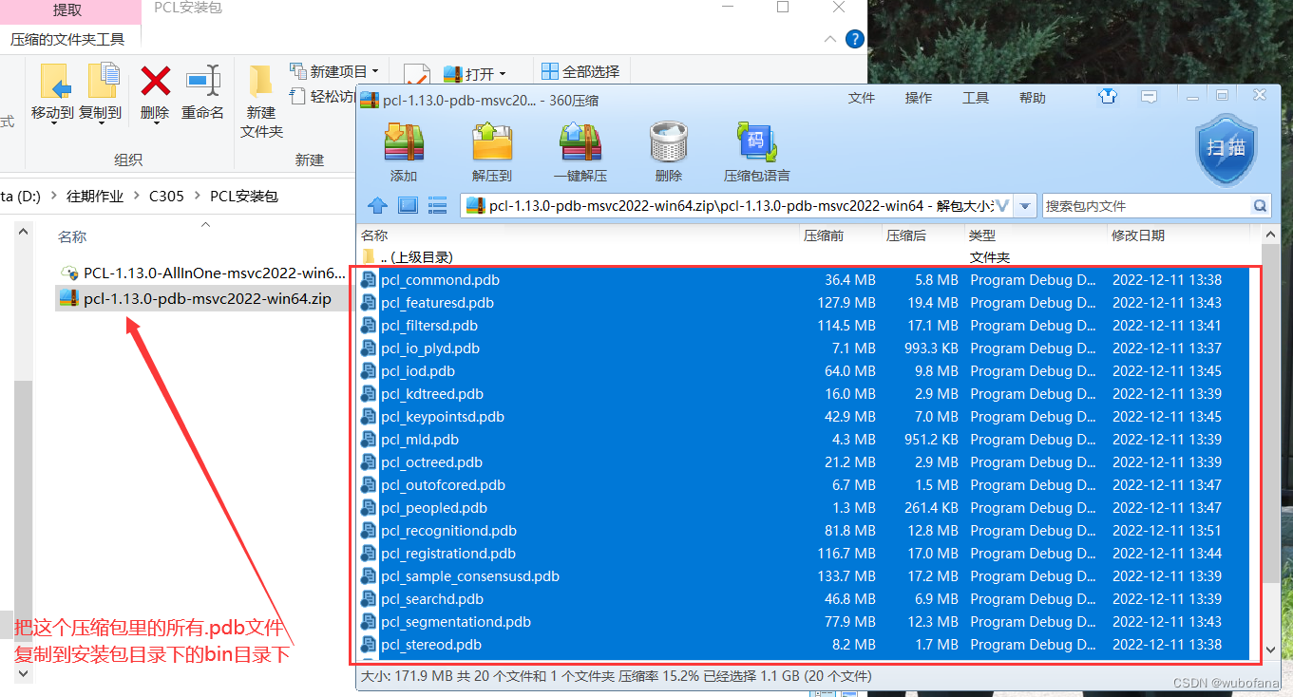This screenshot has width=1293, height=697.
Task: Select pcl_filtersd.pdb row
Action: pos(804,326)
